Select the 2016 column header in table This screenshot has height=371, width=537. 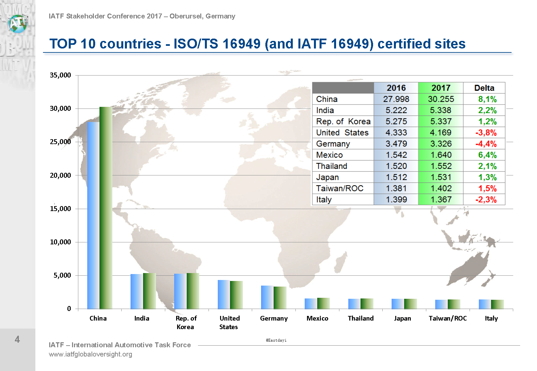396,88
